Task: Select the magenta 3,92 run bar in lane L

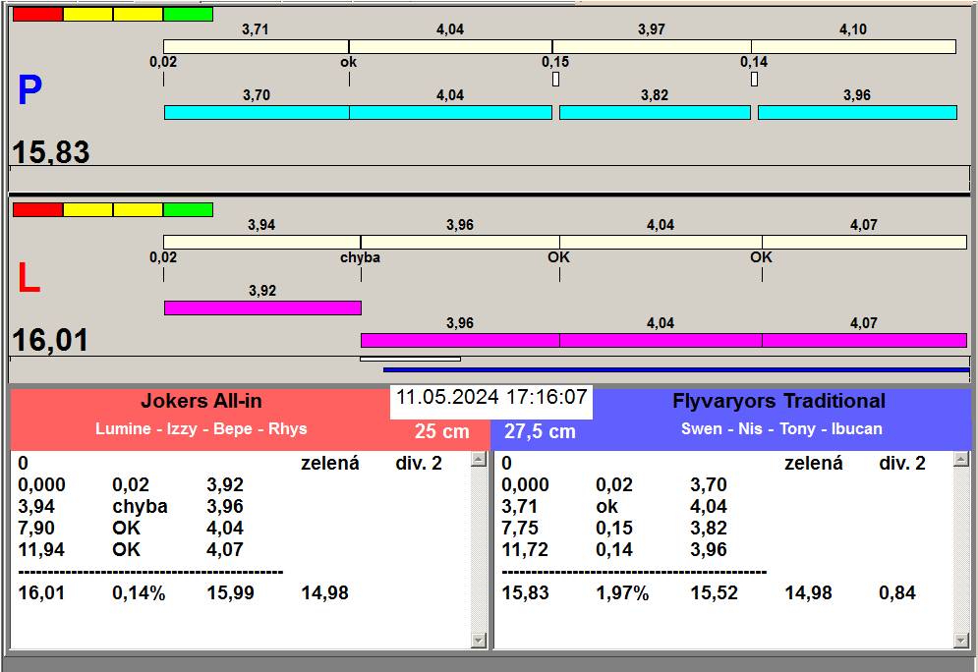Action: point(262,308)
